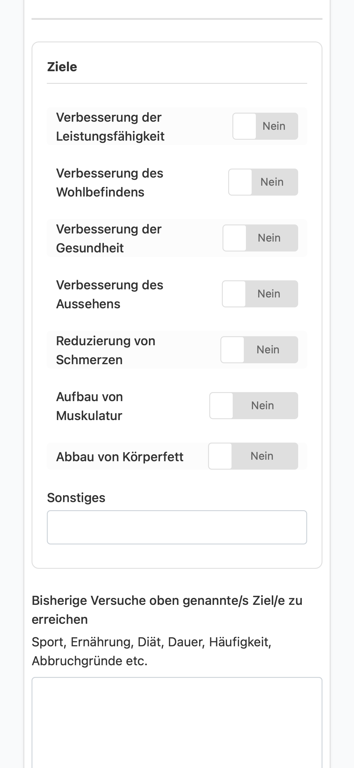Image resolution: width=354 pixels, height=768 pixels.
Task: Click the Verbesserung des Aussehens label text
Action: [x=110, y=294]
